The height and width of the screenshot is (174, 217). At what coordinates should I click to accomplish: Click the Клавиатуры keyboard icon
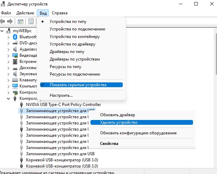point(15,80)
